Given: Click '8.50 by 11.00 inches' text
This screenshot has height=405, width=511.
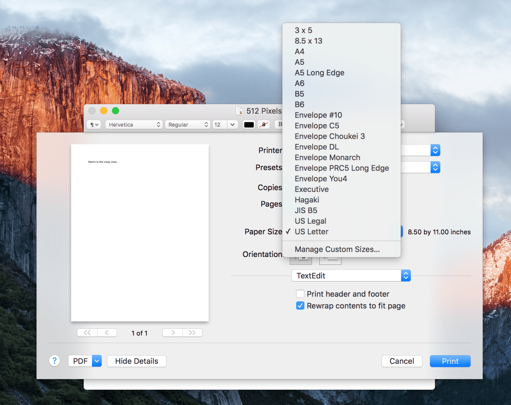Looking at the screenshot, I should [x=439, y=232].
